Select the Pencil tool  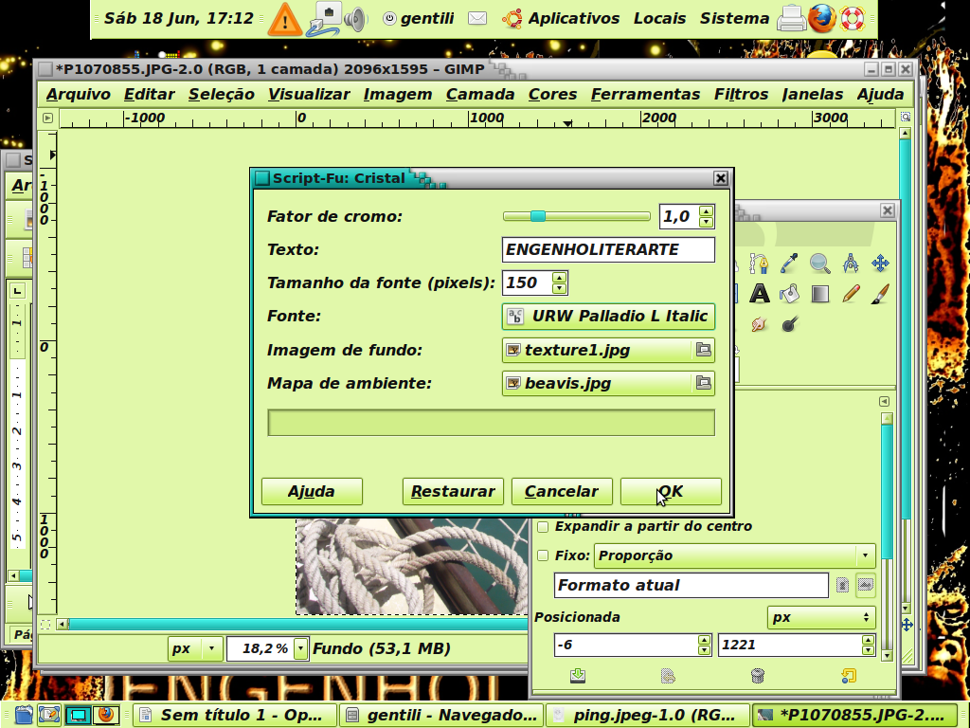[x=850, y=294]
